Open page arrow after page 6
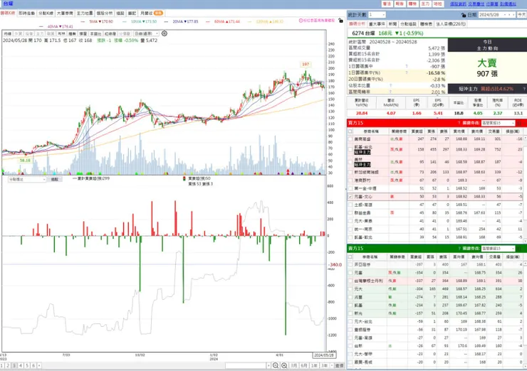Screen dimensions: 527x371 tap(39, 365)
